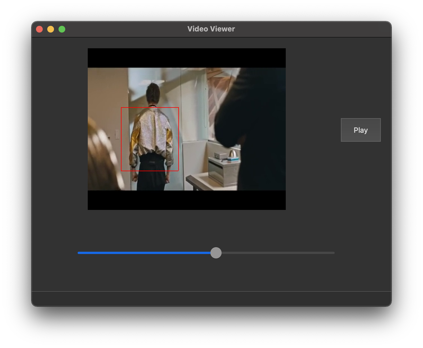Image resolution: width=423 pixels, height=348 pixels.
Task: Click the empty status bar at the window bottom
Action: [x=211, y=299]
